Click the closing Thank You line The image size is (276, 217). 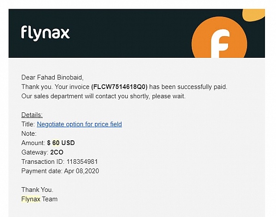click(x=37, y=189)
